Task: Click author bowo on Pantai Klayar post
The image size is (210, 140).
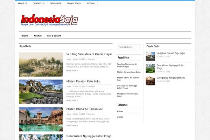Action: coord(69,59)
